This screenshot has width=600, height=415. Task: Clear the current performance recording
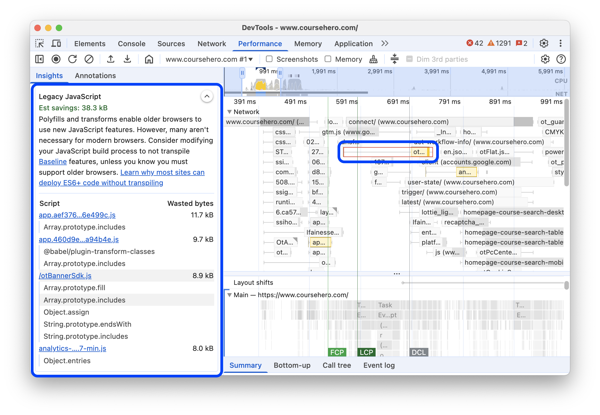tap(89, 59)
